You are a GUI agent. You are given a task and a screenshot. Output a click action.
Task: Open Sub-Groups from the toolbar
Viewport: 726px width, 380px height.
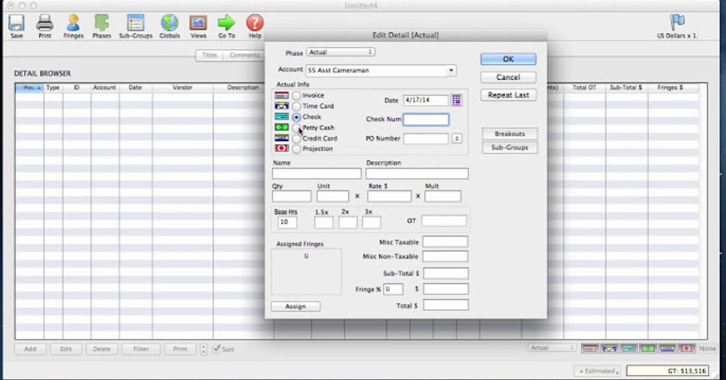[136, 24]
